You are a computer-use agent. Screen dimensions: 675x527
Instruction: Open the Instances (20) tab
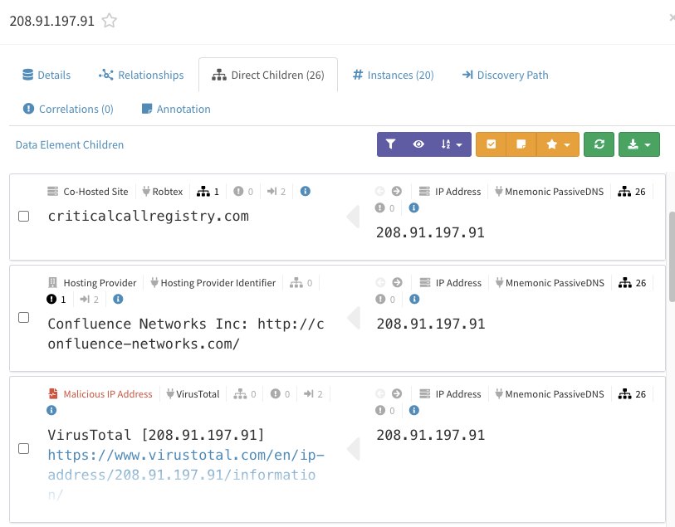tap(394, 75)
